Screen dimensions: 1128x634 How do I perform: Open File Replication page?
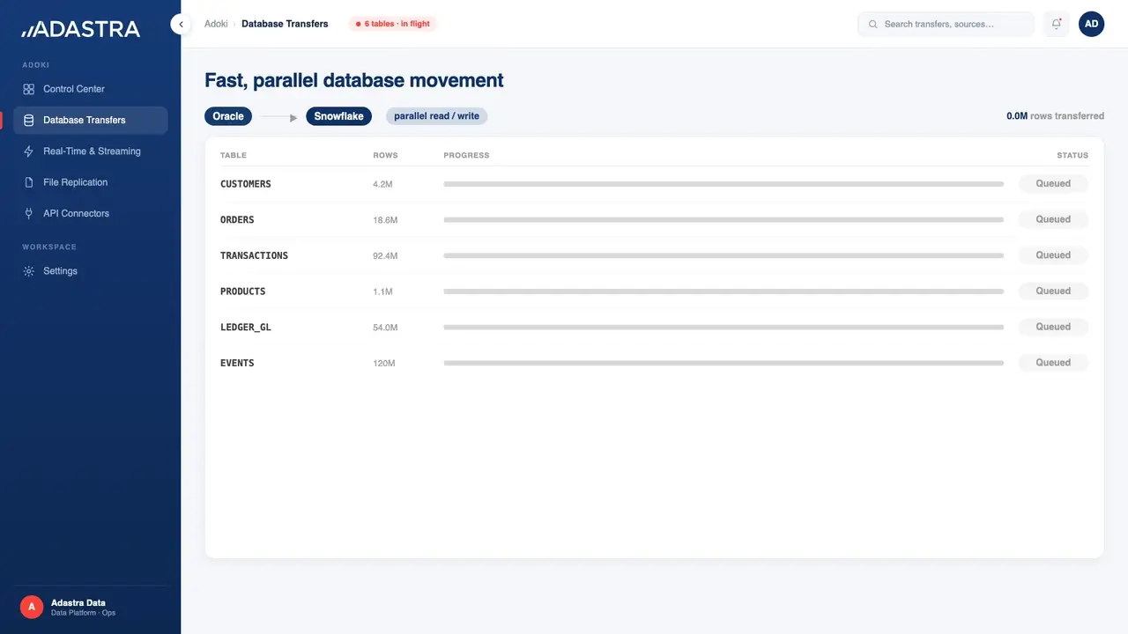point(90,182)
